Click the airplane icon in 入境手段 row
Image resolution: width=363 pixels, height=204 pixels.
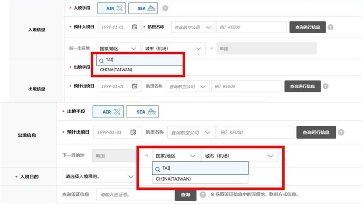pyautogui.click(x=119, y=8)
